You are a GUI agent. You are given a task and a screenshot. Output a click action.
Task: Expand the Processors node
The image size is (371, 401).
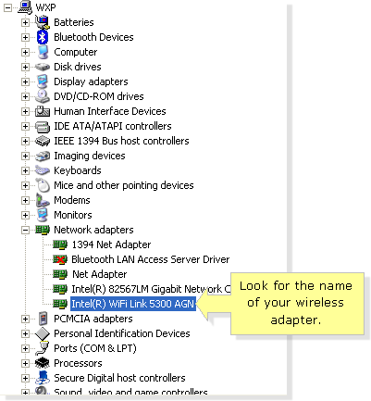[x=25, y=363]
